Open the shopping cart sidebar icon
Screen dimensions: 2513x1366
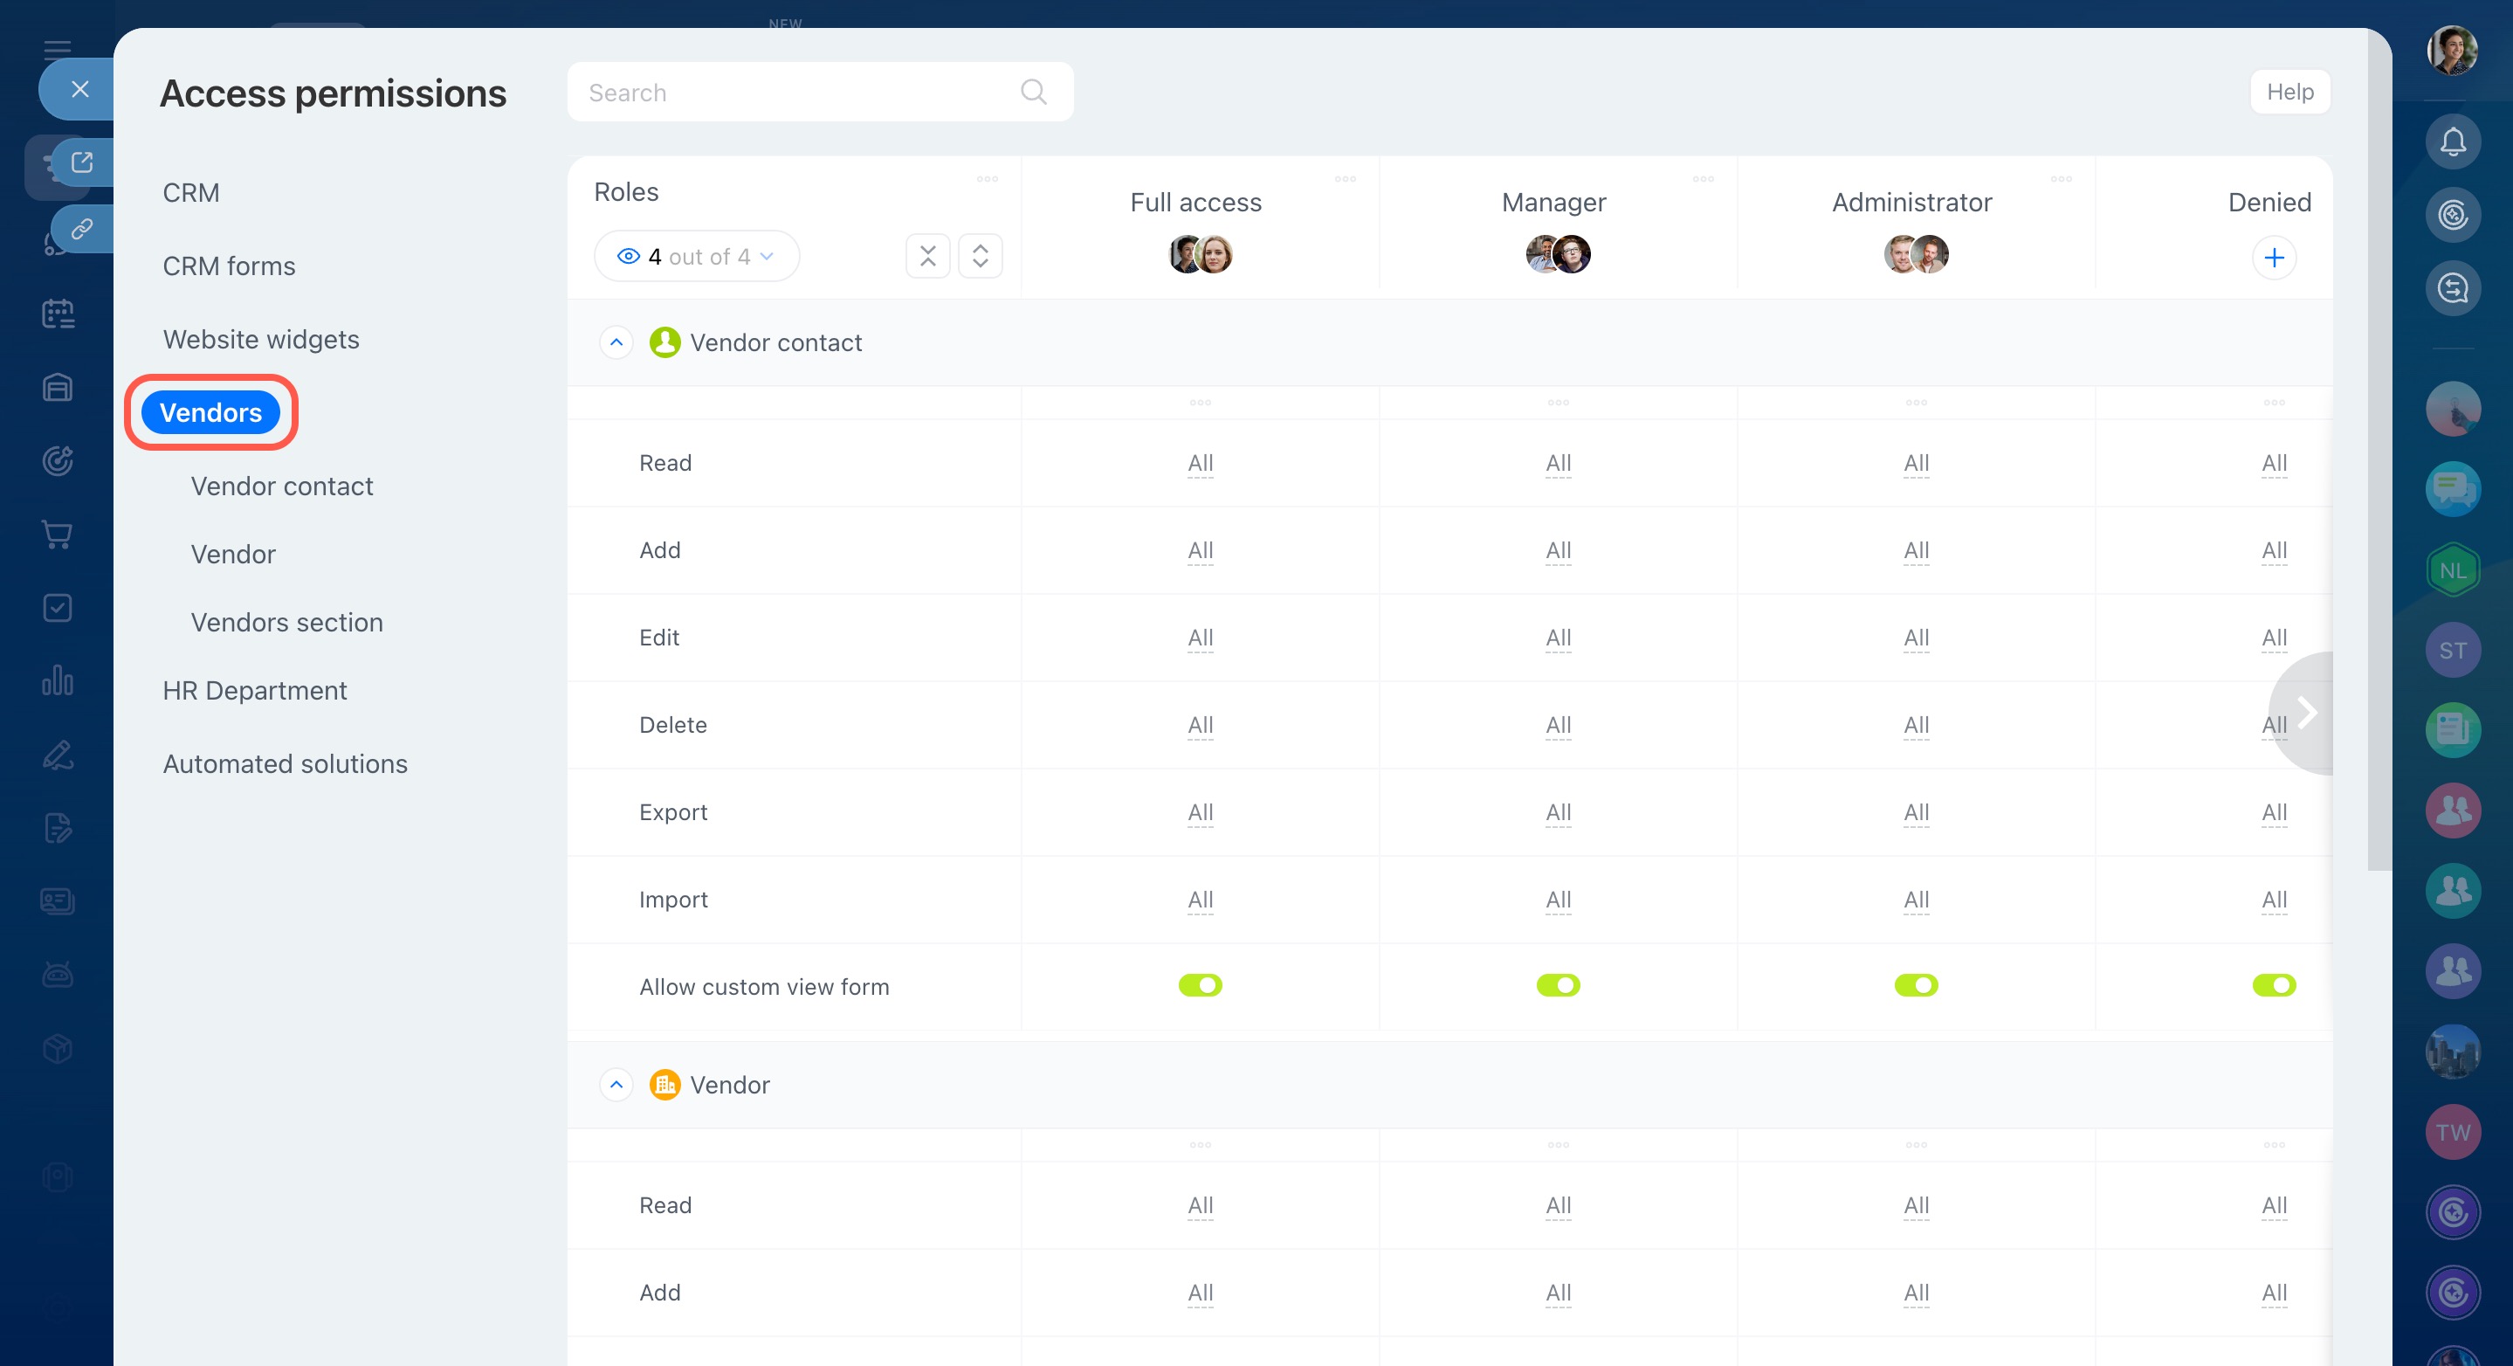[x=58, y=535]
